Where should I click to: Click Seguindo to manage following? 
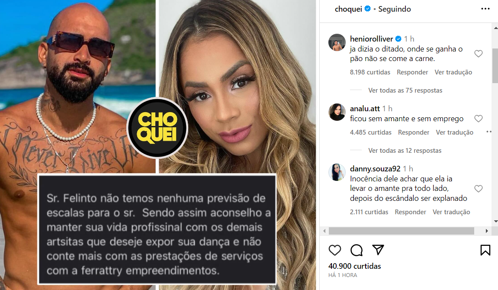coord(395,9)
